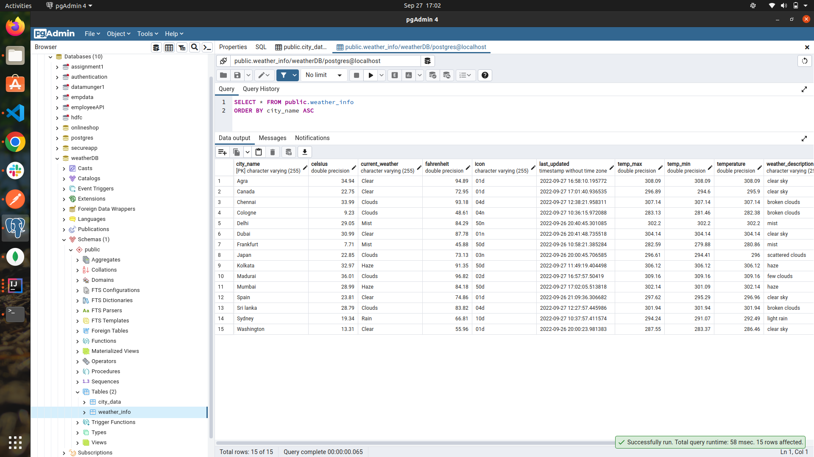Click the Commit transaction icon
The height and width of the screenshot is (457, 814).
(x=432, y=75)
